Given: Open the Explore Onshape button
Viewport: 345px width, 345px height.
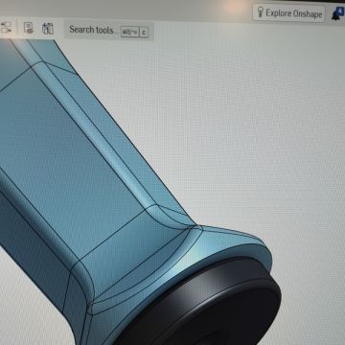Looking at the screenshot, I should pyautogui.click(x=288, y=13).
